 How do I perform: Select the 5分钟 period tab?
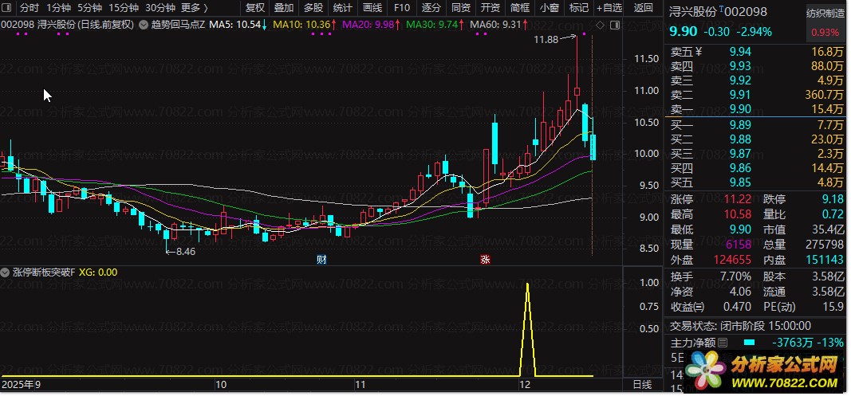pos(89,8)
